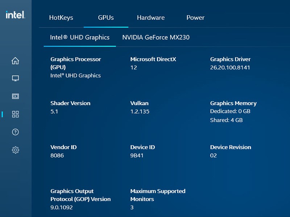Switch to the Power tab
Image resolution: width=290 pixels, height=217 pixels.
195,17
